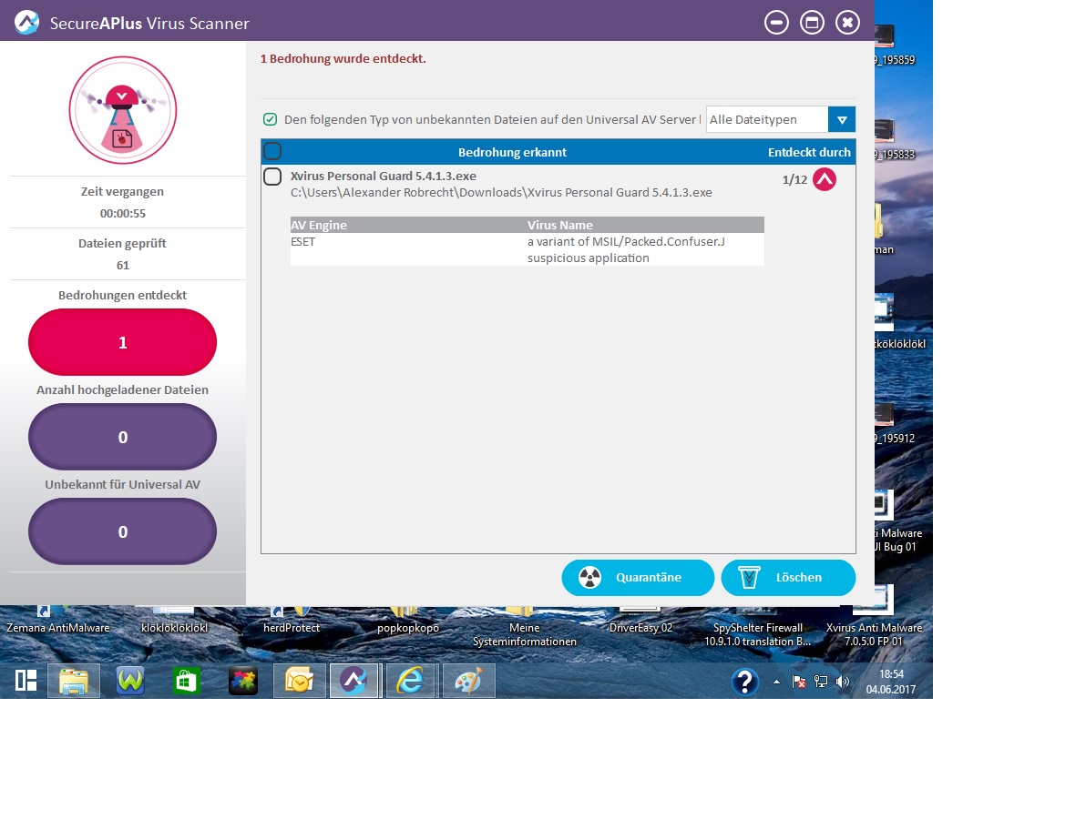Open the green W app in taskbar

(x=130, y=682)
